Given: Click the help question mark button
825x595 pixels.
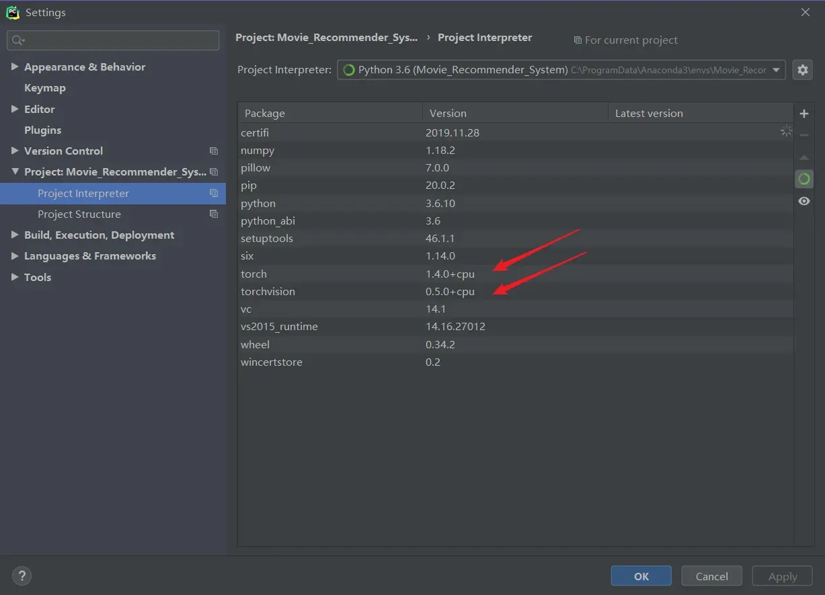Looking at the screenshot, I should coord(22,576).
